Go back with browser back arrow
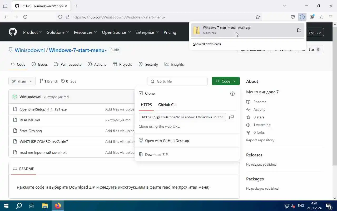 click(6, 17)
